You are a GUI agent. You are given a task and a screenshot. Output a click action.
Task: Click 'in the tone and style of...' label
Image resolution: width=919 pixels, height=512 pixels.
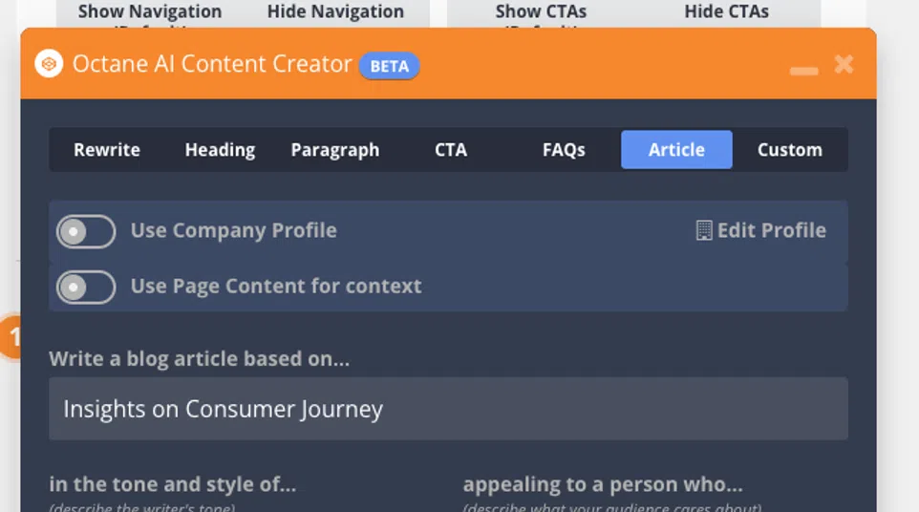173,484
